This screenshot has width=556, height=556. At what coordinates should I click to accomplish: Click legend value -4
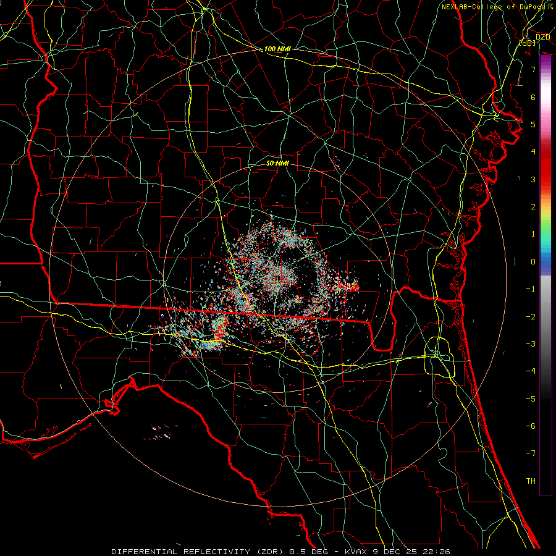pyautogui.click(x=531, y=371)
